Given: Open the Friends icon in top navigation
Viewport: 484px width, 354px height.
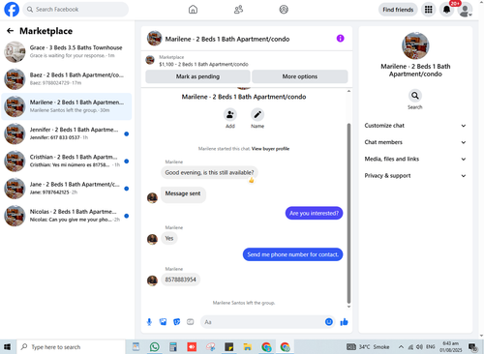Looking at the screenshot, I should click(x=238, y=10).
